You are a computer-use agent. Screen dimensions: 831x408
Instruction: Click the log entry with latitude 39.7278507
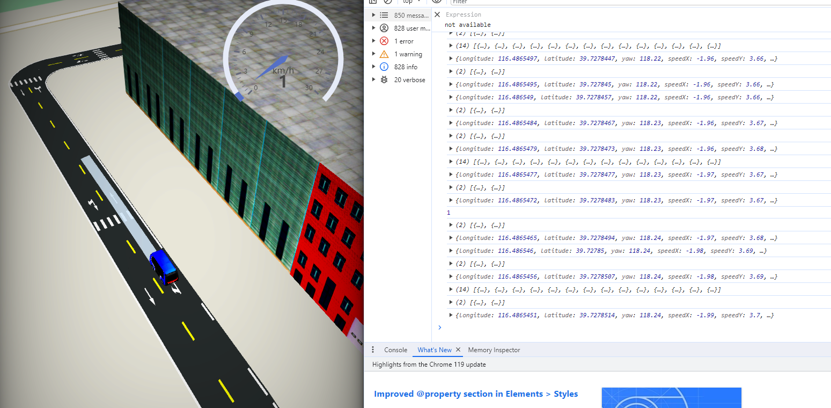(616, 276)
